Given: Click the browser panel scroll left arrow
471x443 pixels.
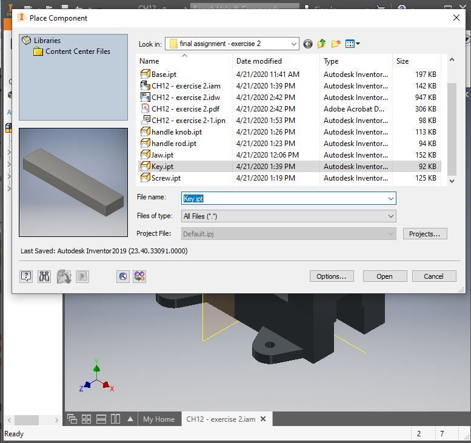Looking at the screenshot, I should pos(9,420).
